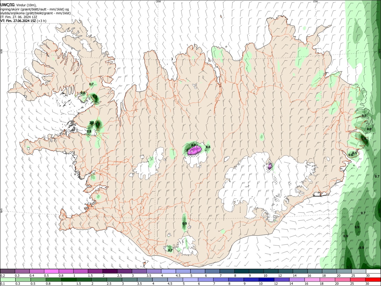Click the 1.2 value at bottom right sea

349,267
